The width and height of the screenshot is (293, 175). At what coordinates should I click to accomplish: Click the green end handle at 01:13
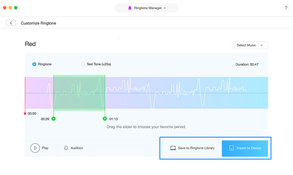click(105, 118)
